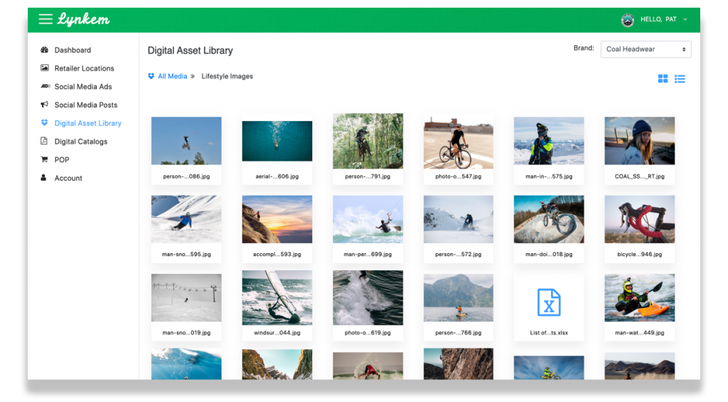Click file name List of...ts.xlsx

pyautogui.click(x=549, y=333)
